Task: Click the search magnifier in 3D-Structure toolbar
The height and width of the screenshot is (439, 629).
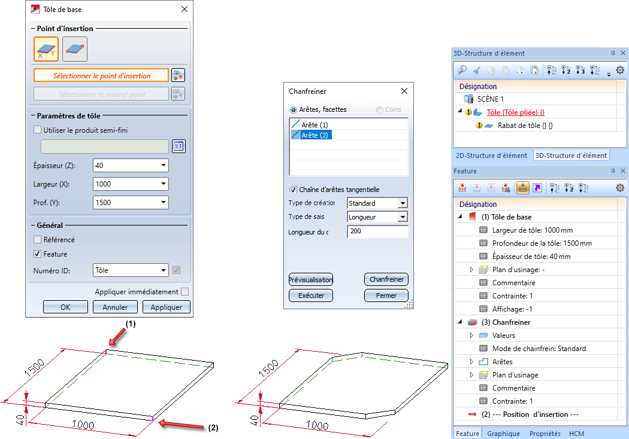Action: (x=462, y=70)
